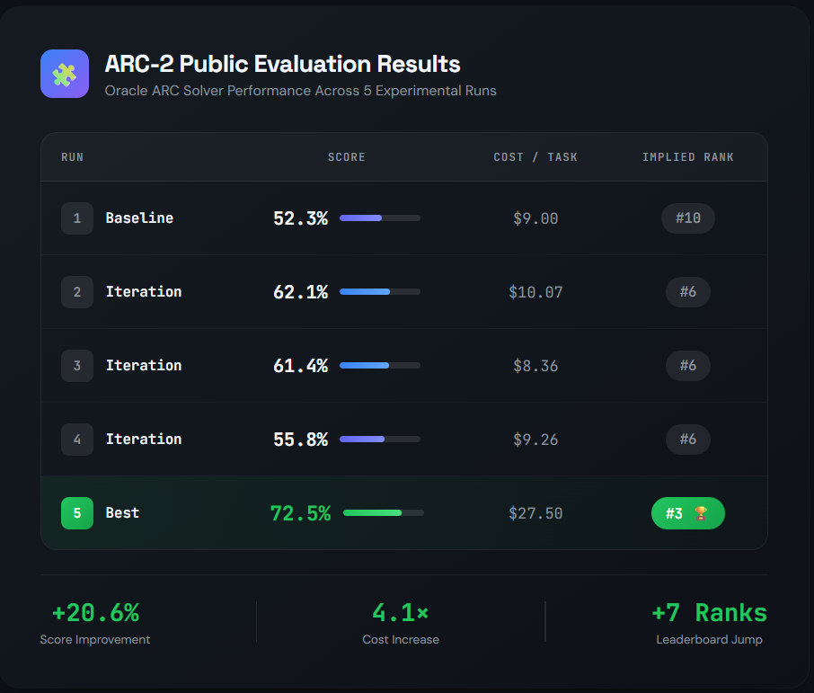Select the green run 5 badge
This screenshot has height=693, width=814.
[77, 513]
